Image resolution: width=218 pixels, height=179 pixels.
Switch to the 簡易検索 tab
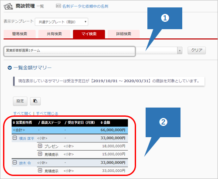pos(20,34)
